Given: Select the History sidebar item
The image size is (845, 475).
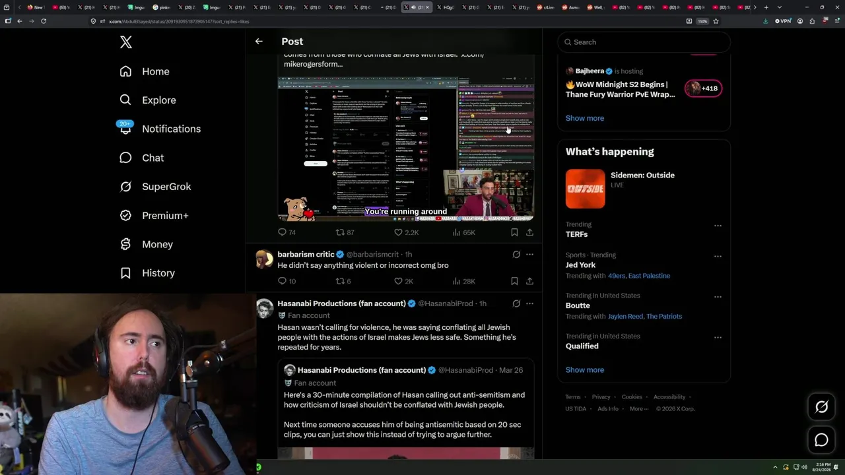Looking at the screenshot, I should click(x=147, y=273).
